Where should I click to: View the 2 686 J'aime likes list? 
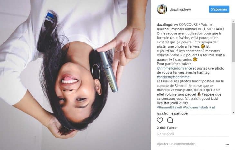(x=167, y=128)
